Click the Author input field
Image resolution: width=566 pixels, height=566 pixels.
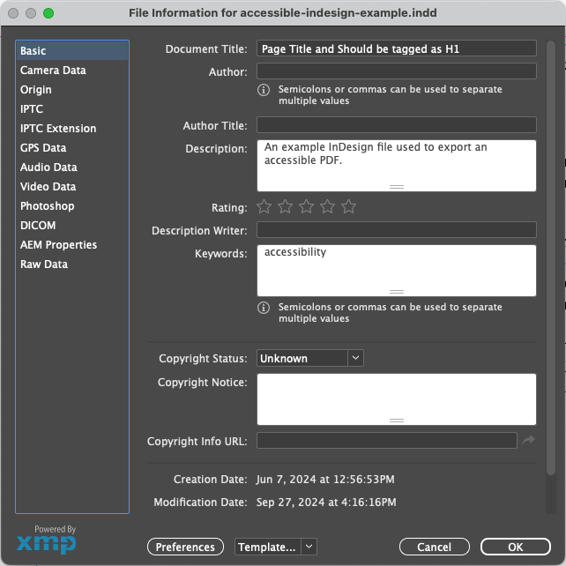pos(396,71)
